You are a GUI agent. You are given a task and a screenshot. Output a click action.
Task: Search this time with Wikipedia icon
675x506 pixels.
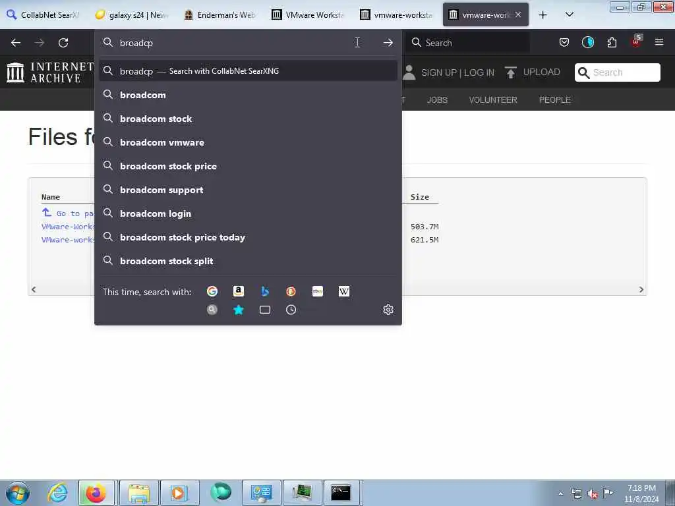[344, 291]
